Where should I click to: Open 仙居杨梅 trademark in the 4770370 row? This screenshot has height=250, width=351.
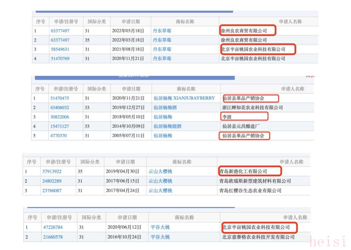tap(163, 136)
